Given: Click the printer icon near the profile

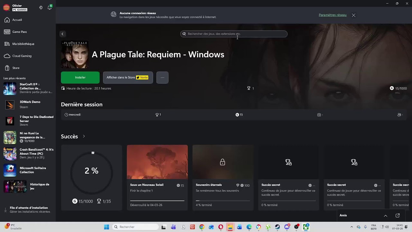Looking at the screenshot, I should [41, 7].
